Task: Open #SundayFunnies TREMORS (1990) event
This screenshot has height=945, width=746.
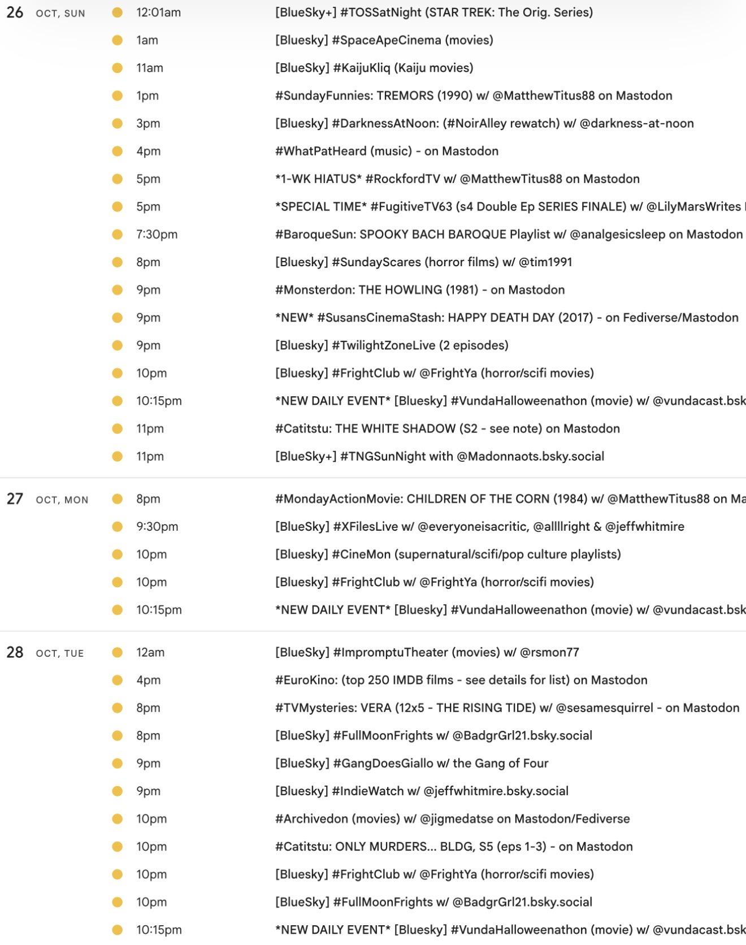Action: [473, 96]
